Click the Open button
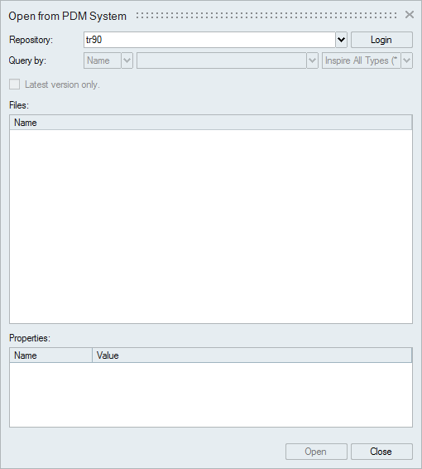422x469 pixels. [x=316, y=452]
